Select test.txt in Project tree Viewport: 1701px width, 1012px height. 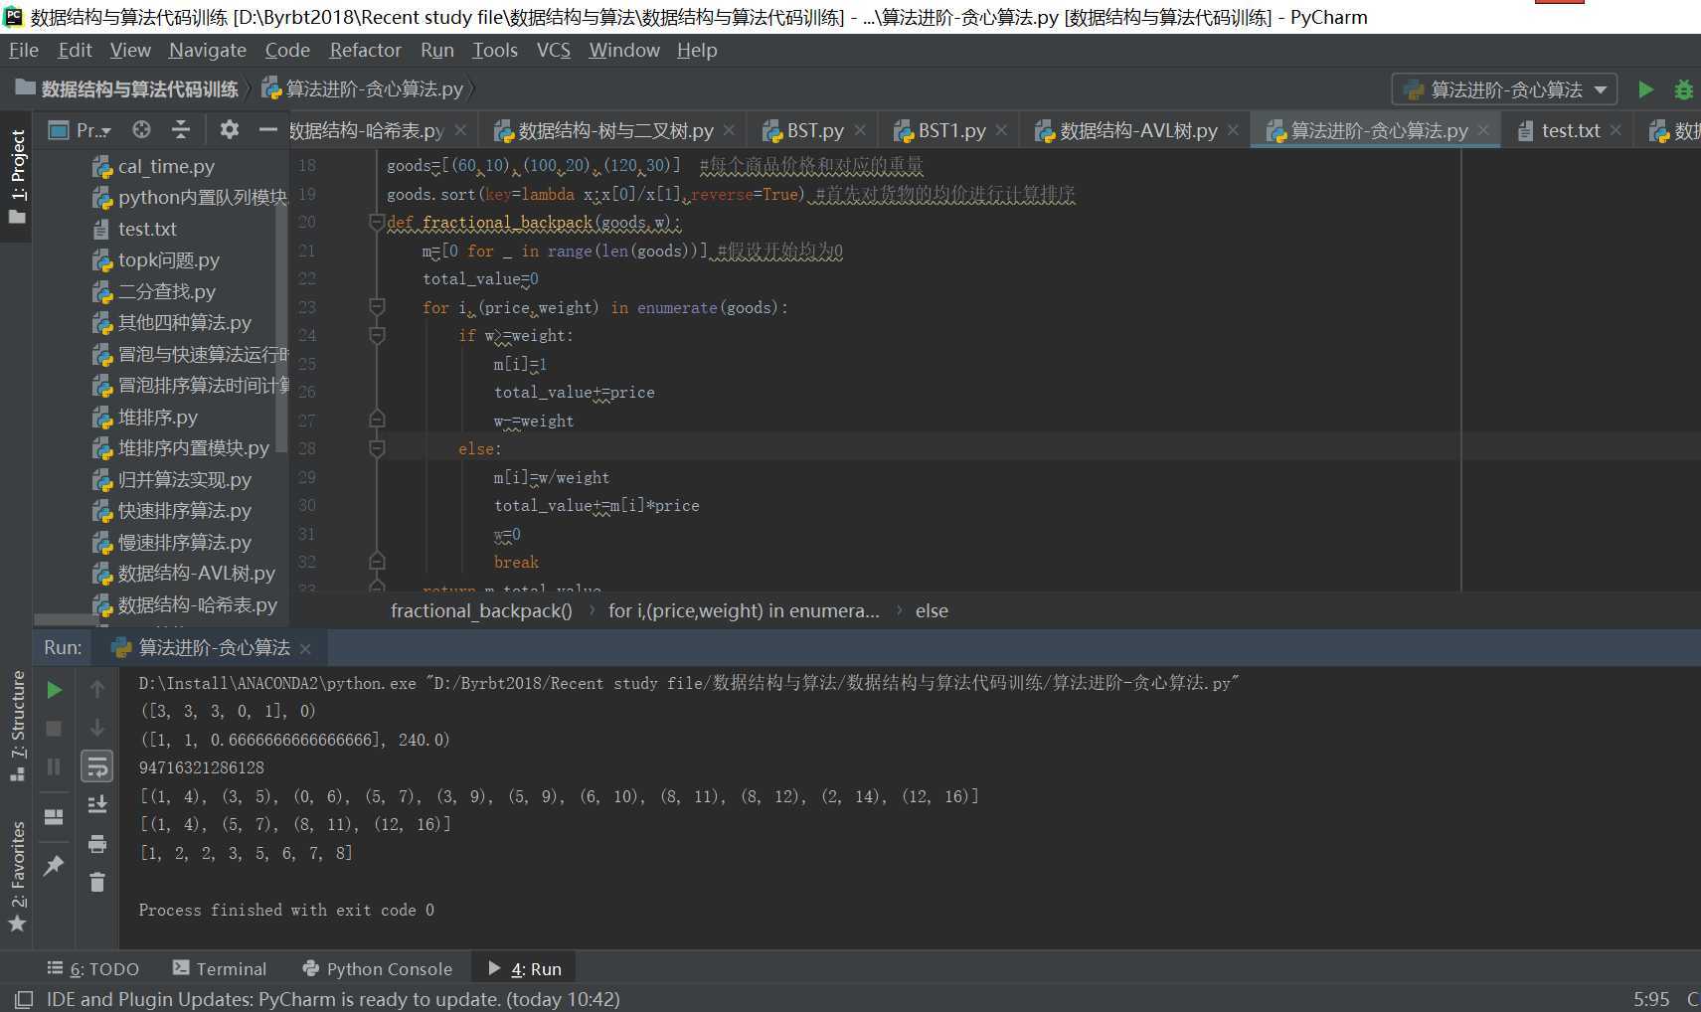point(135,229)
